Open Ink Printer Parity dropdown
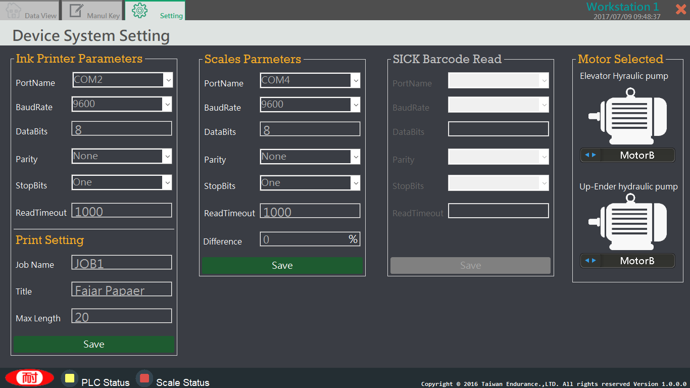The width and height of the screenshot is (690, 388). 167,157
